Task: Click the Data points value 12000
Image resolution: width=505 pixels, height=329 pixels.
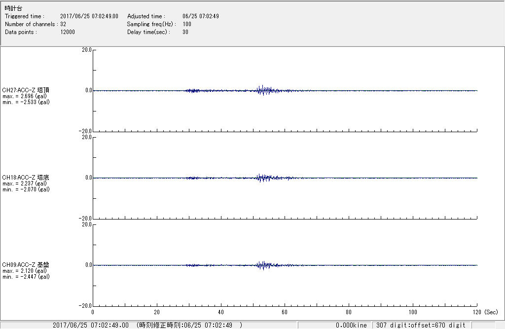Action: pyautogui.click(x=68, y=32)
